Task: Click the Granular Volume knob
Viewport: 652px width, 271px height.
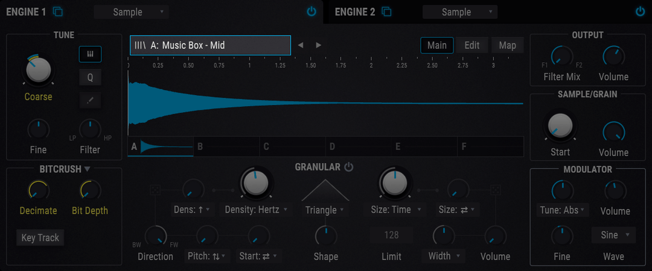Action: pyautogui.click(x=495, y=236)
